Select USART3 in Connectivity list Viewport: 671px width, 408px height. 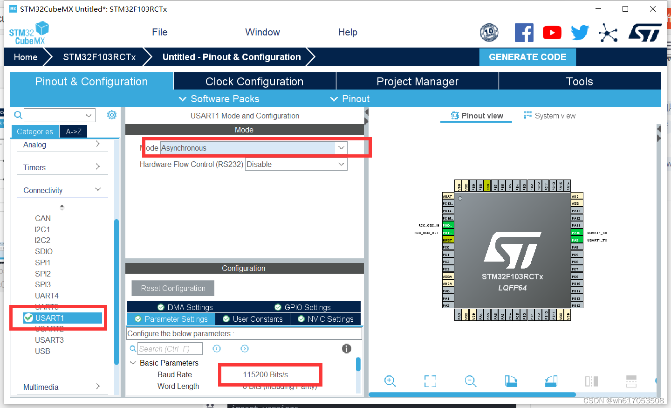coord(49,340)
